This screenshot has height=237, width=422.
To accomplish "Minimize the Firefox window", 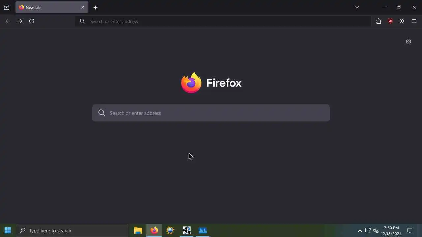I will [x=384, y=7].
